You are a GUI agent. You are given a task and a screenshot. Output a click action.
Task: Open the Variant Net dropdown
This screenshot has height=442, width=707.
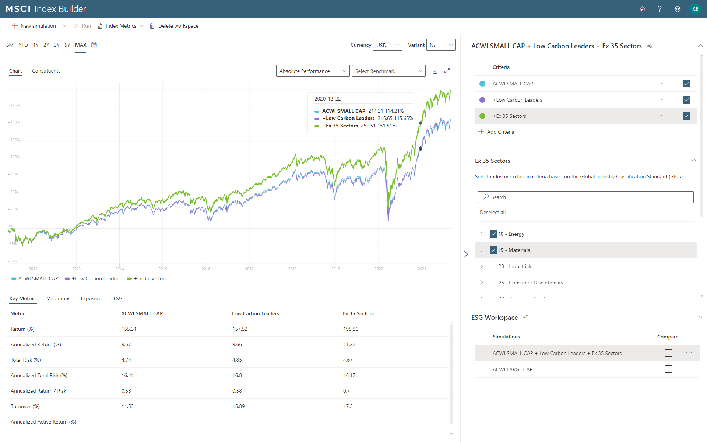click(x=441, y=45)
